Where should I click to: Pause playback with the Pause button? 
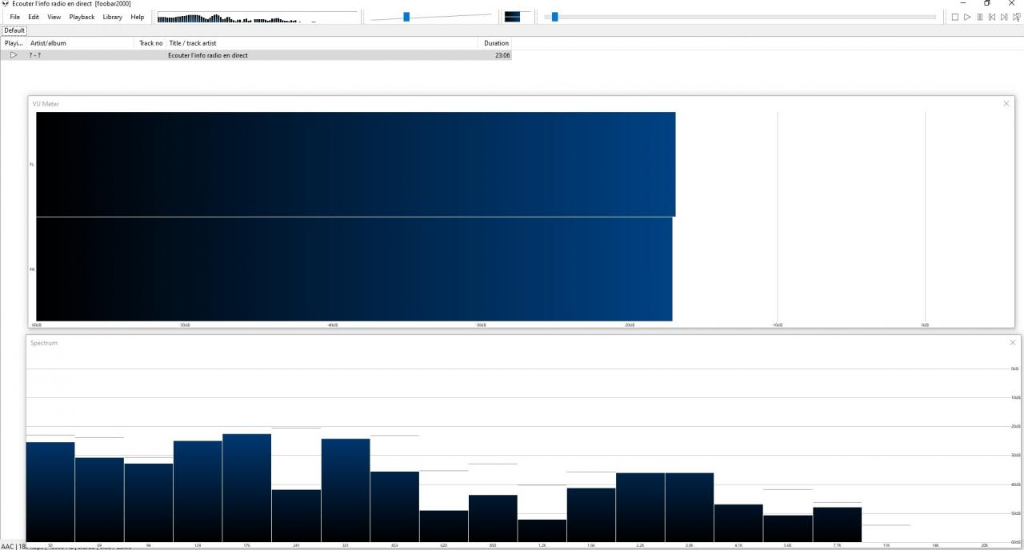pyautogui.click(x=980, y=17)
